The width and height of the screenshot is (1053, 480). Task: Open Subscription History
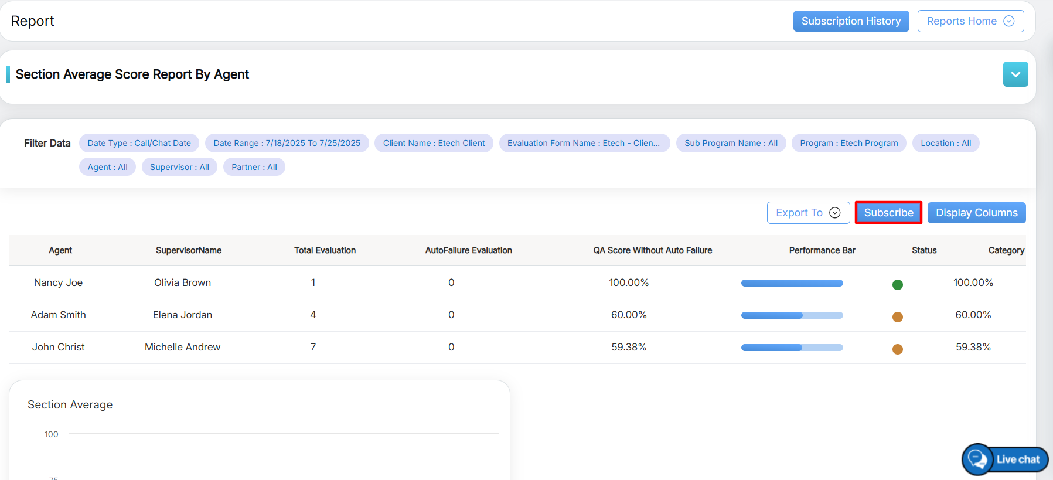coord(850,21)
